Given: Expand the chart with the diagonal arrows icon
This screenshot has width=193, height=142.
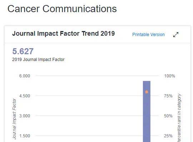Looking at the screenshot, I should 175,35.
